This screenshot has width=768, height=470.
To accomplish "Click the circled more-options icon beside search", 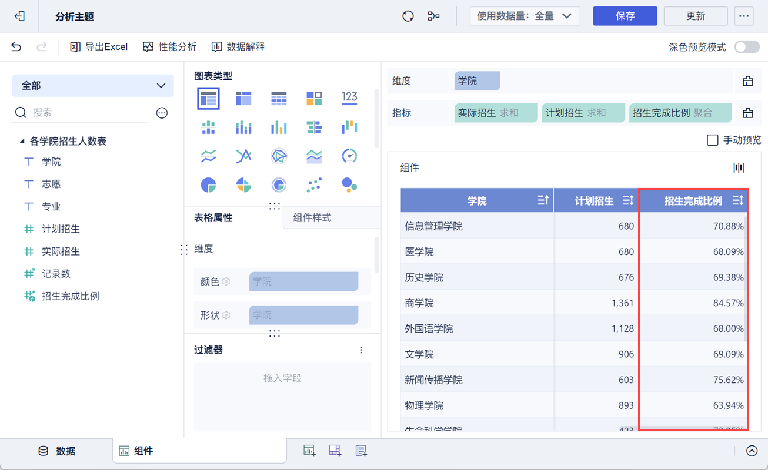I will point(162,113).
